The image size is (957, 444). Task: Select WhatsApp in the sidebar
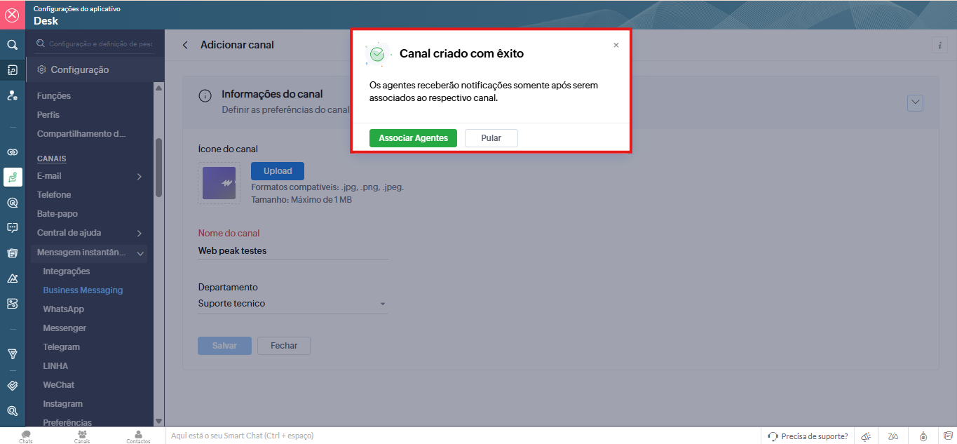[x=63, y=309]
